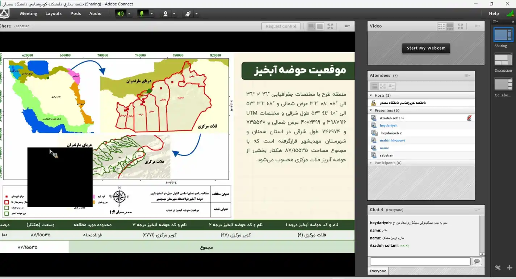
Task: Open the layout bar options menu
Action: pyautogui.click(x=495, y=22)
